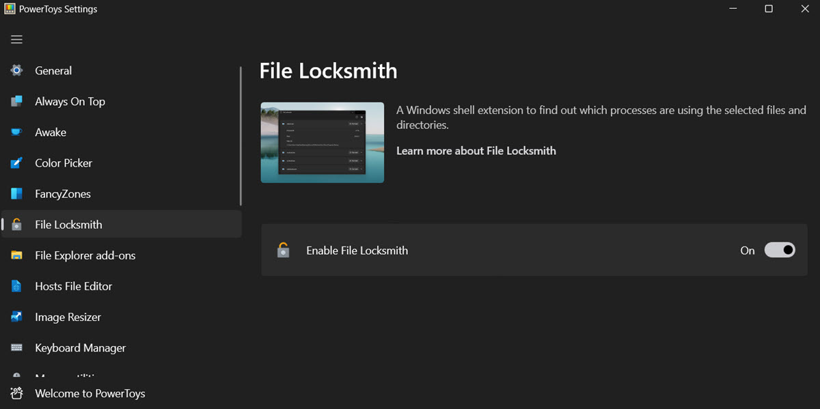Viewport: 820px width, 409px height.
Task: Click the Awake utility icon
Action: pos(16,132)
